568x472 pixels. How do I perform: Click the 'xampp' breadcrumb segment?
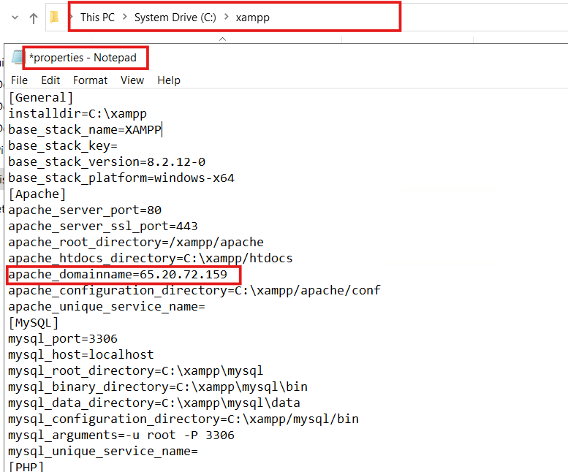[252, 18]
